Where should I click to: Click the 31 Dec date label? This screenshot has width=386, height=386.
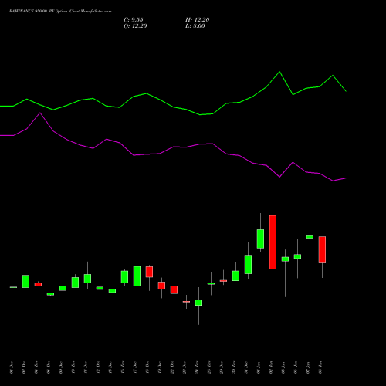(x=246, y=367)
